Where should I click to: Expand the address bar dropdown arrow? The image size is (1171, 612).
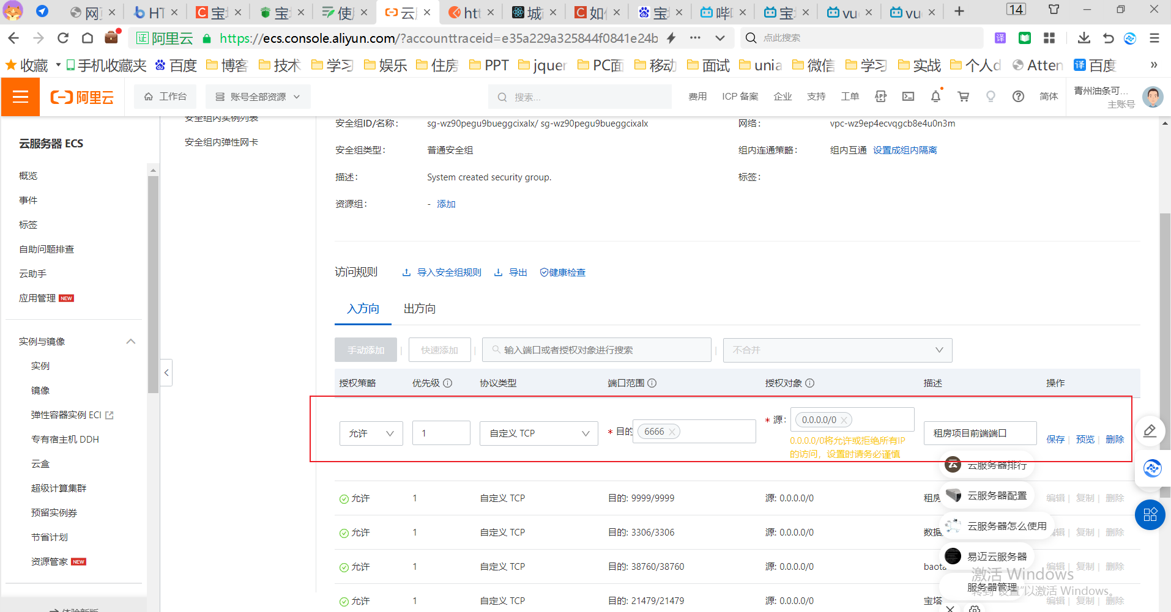(x=720, y=38)
